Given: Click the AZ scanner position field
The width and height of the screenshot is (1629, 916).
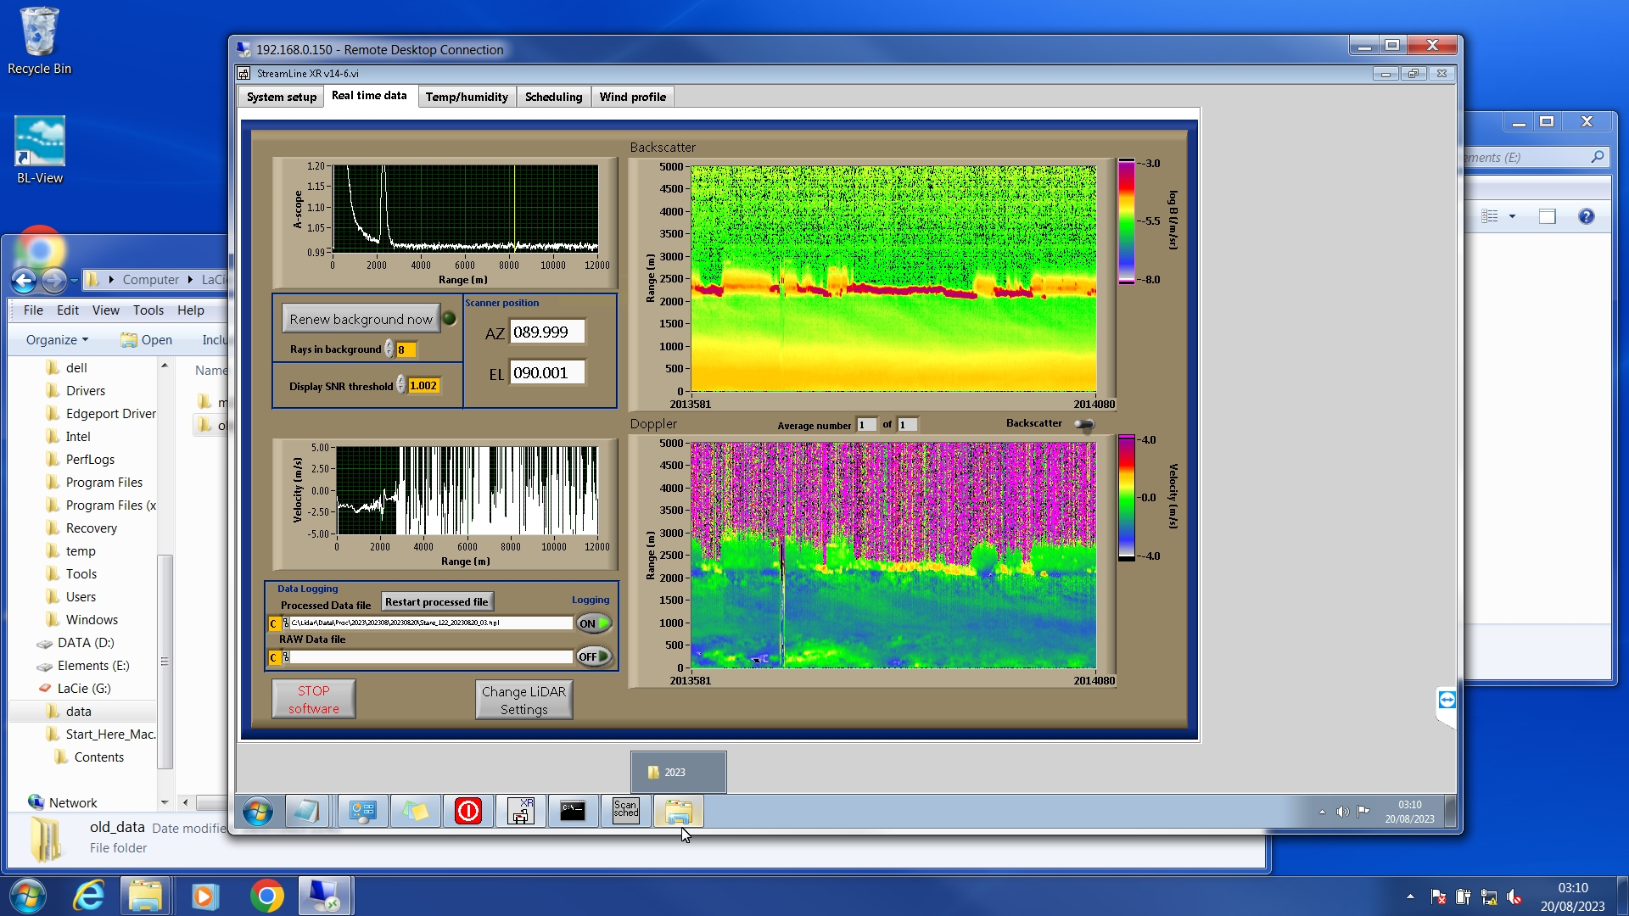Looking at the screenshot, I should [x=546, y=332].
